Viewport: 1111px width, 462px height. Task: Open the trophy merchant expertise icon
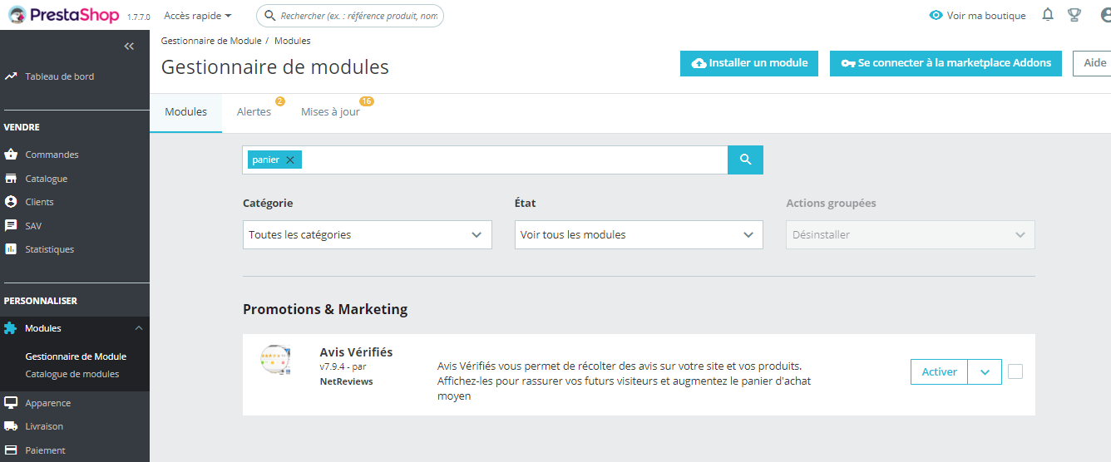click(x=1074, y=15)
